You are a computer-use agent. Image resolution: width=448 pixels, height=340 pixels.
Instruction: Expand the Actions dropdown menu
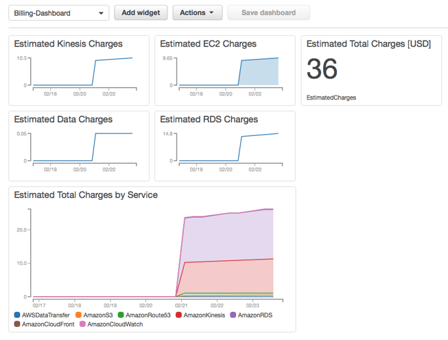tap(197, 12)
